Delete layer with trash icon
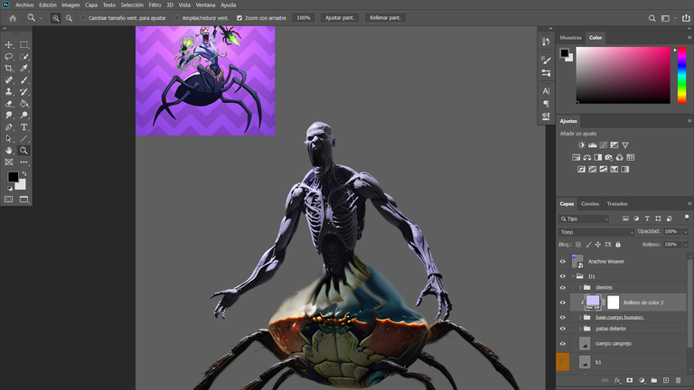Image resolution: width=694 pixels, height=390 pixels. click(x=678, y=380)
